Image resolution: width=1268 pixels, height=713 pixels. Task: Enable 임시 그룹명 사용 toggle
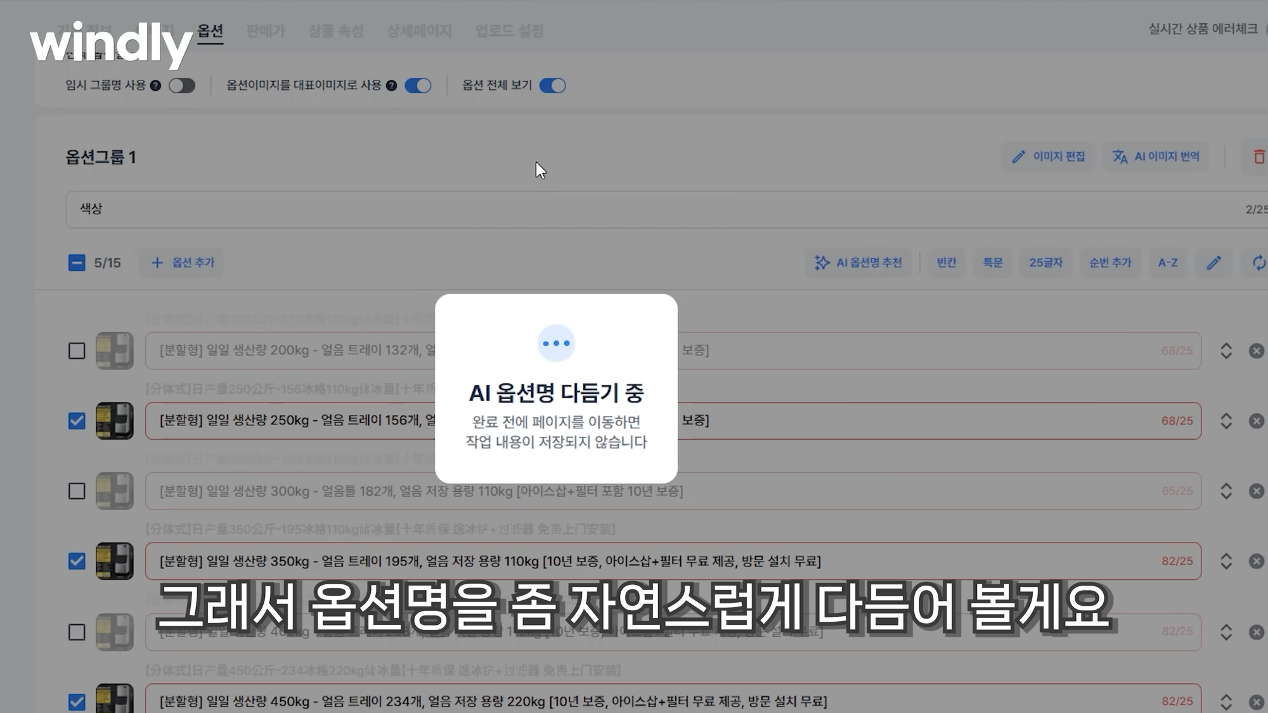click(183, 85)
